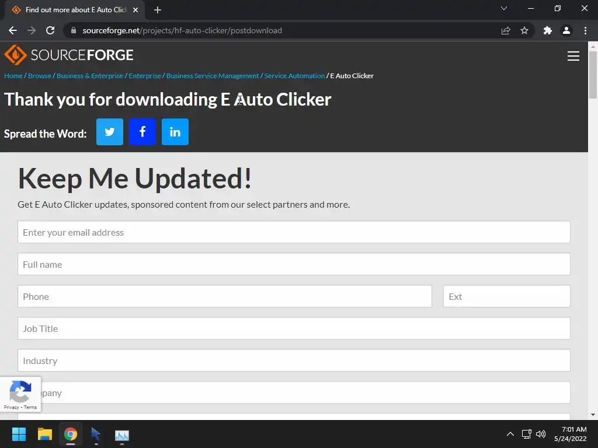Viewport: 598px width, 448px height.
Task: Open tab search dropdown arrow
Action: 504,8
